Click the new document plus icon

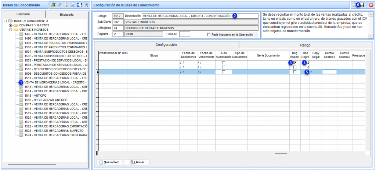[x=66, y=5]
